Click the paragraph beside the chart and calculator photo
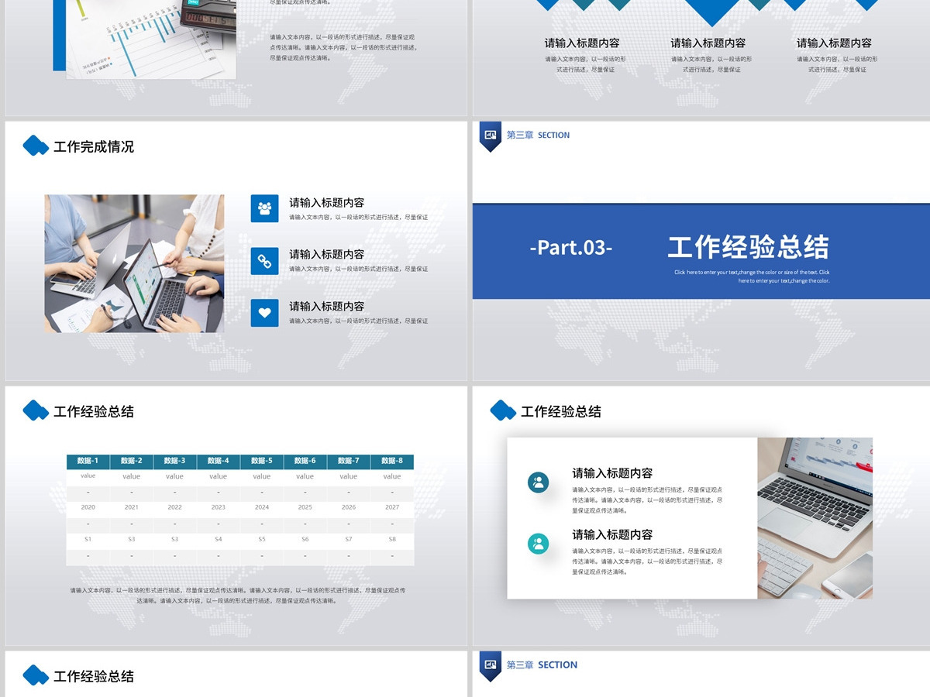The image size is (930, 697). (x=343, y=47)
